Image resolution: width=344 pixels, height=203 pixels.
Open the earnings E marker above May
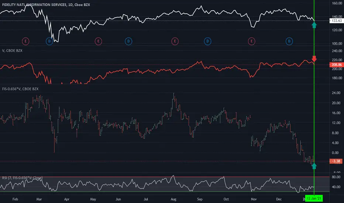[x=98, y=41]
